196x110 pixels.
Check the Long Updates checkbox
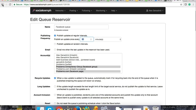55,86
